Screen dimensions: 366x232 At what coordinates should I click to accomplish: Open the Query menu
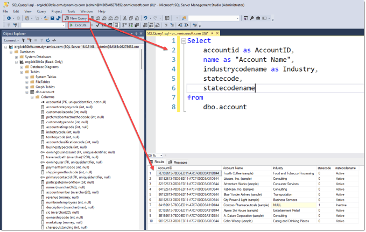[41, 11]
